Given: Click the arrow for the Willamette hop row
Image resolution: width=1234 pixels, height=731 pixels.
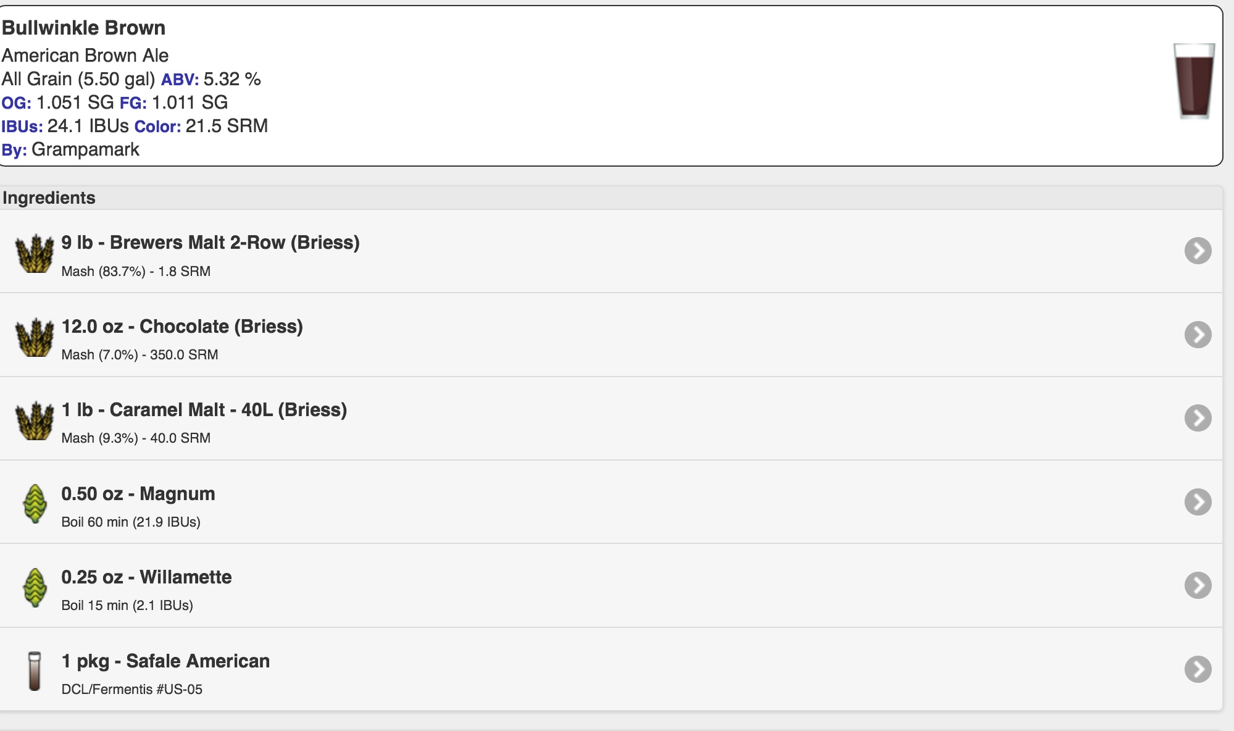Looking at the screenshot, I should (x=1198, y=585).
